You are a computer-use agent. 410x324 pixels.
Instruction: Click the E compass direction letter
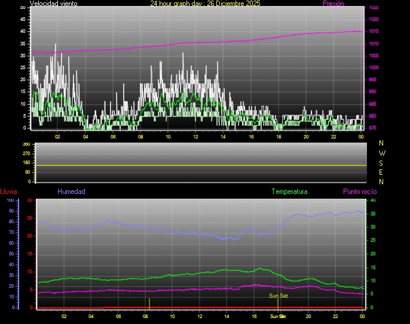[382, 172]
